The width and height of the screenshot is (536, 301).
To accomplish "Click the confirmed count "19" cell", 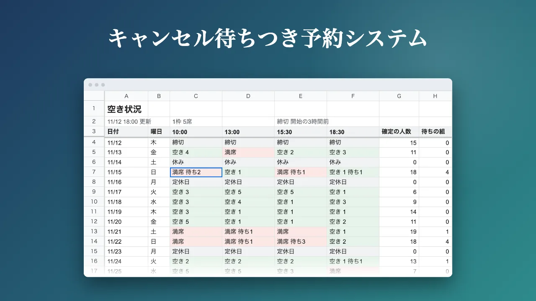I will [x=399, y=231].
